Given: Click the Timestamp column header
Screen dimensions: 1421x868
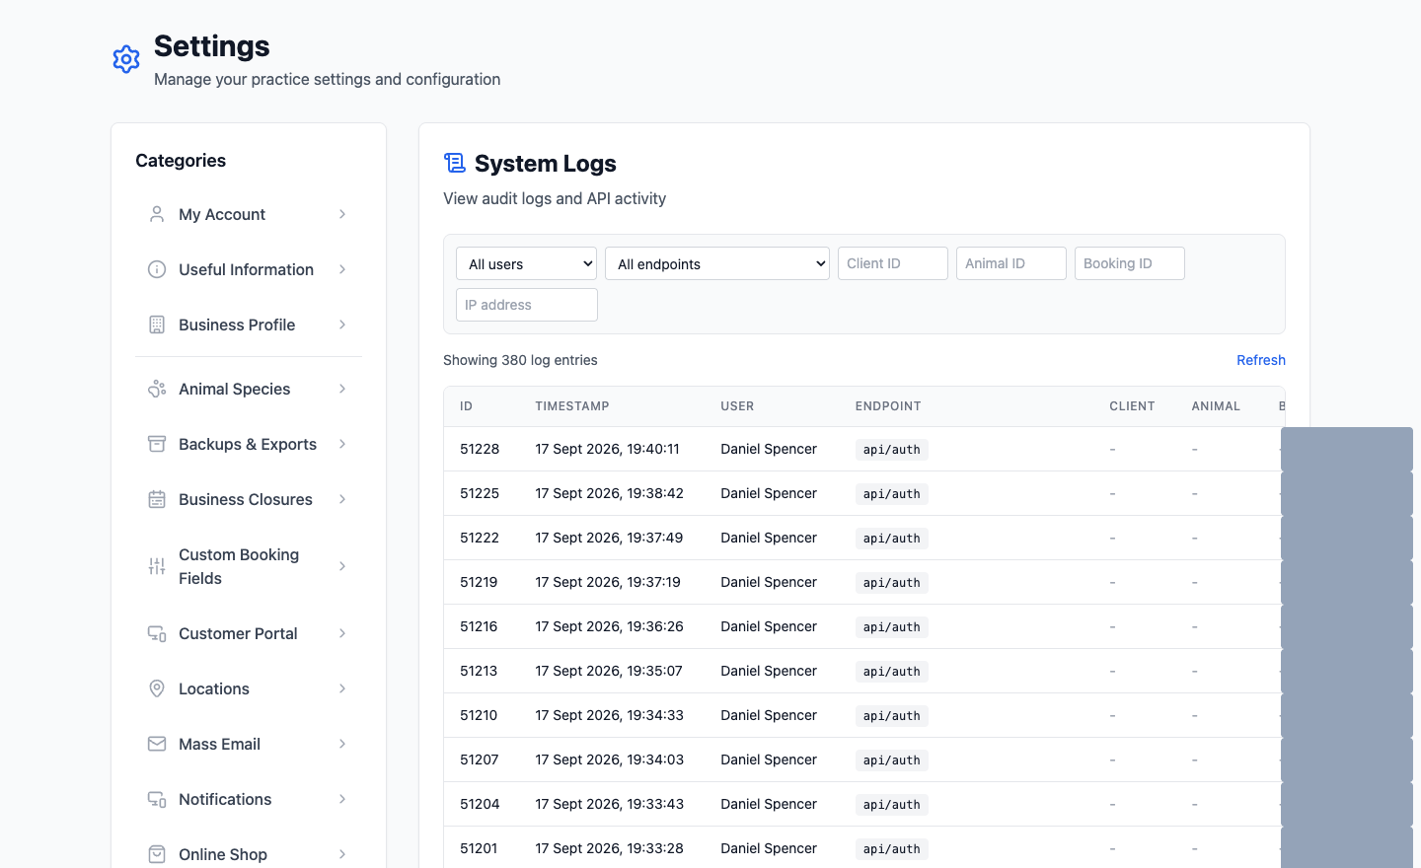Looking at the screenshot, I should pyautogui.click(x=572, y=406).
